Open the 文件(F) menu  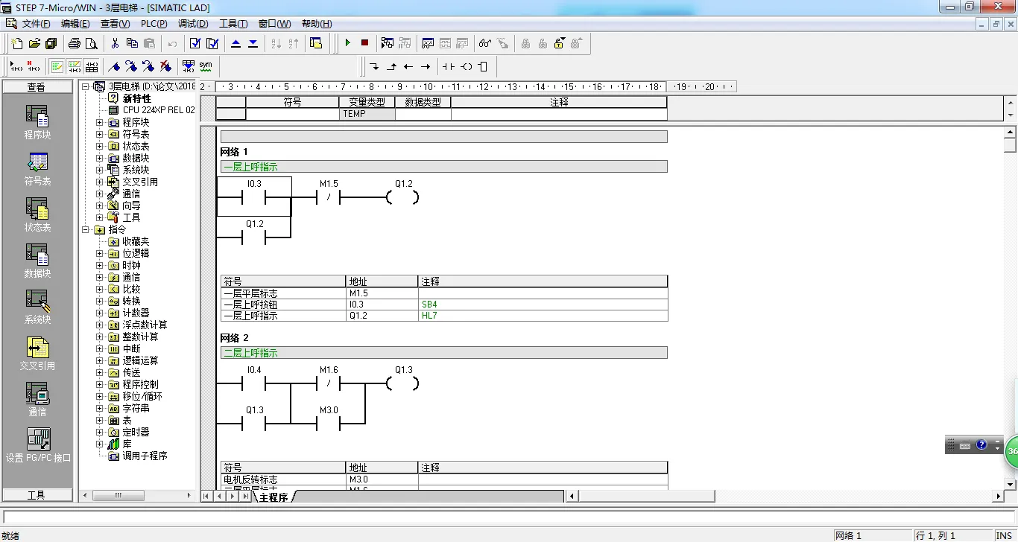(36, 24)
